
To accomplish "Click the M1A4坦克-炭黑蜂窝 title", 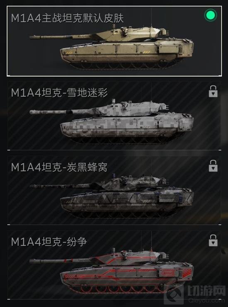I will click(x=59, y=167).
